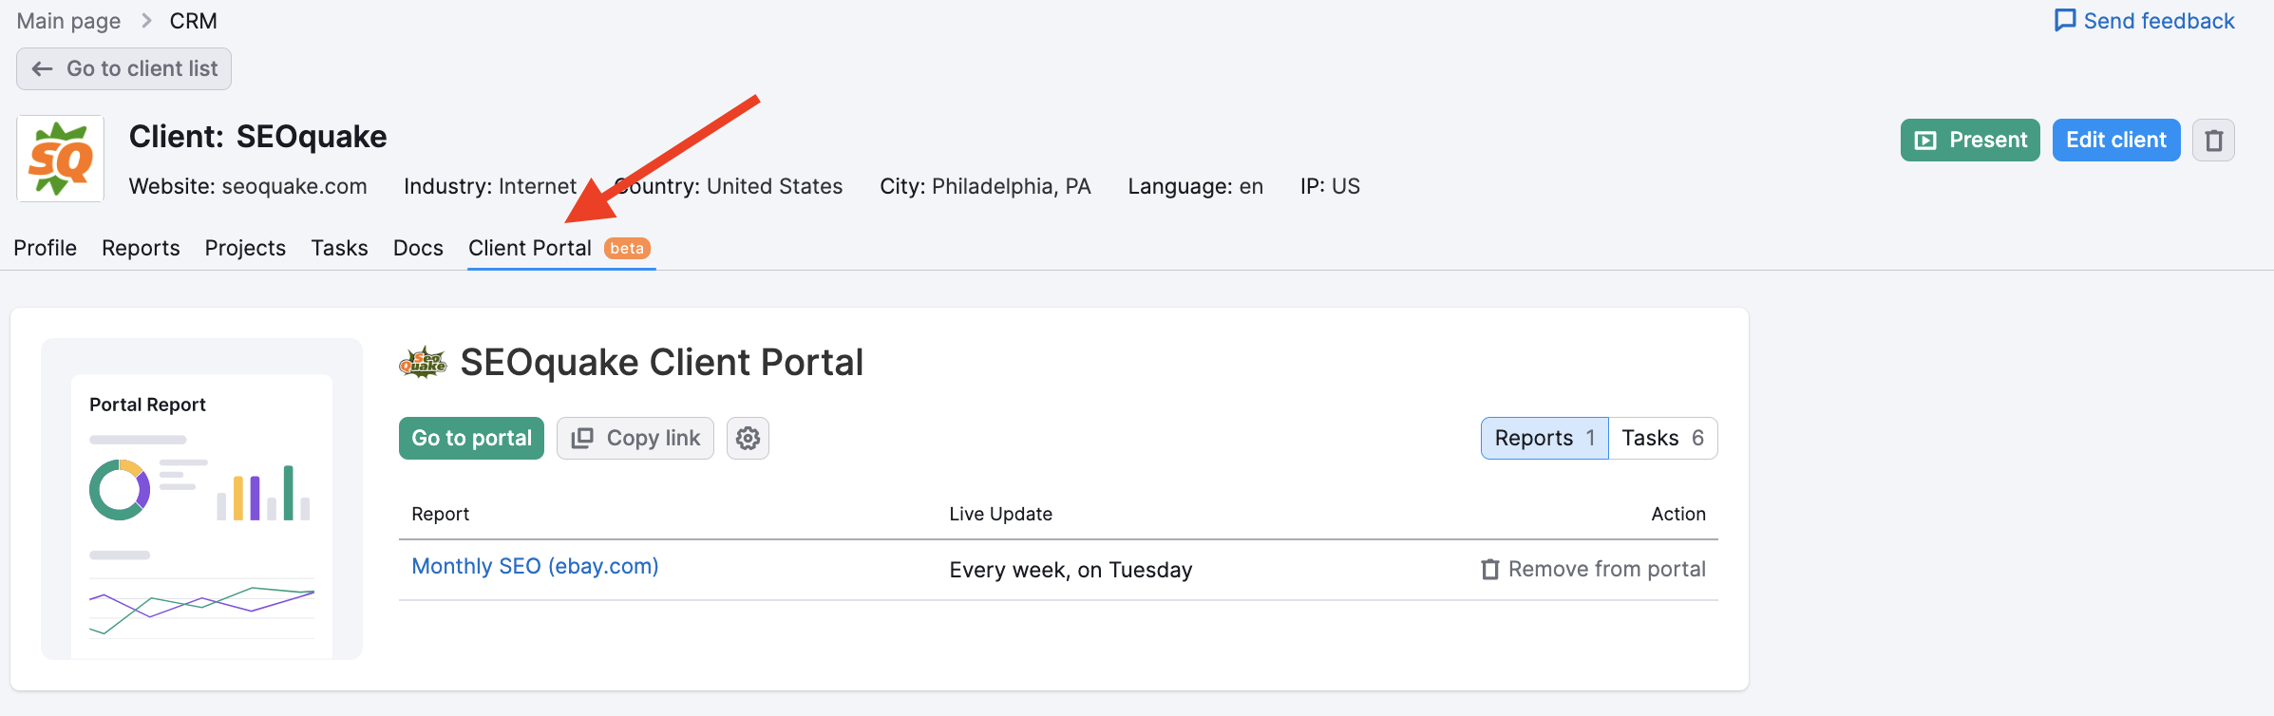
Task: Click the delete client trash icon
Action: click(2213, 141)
